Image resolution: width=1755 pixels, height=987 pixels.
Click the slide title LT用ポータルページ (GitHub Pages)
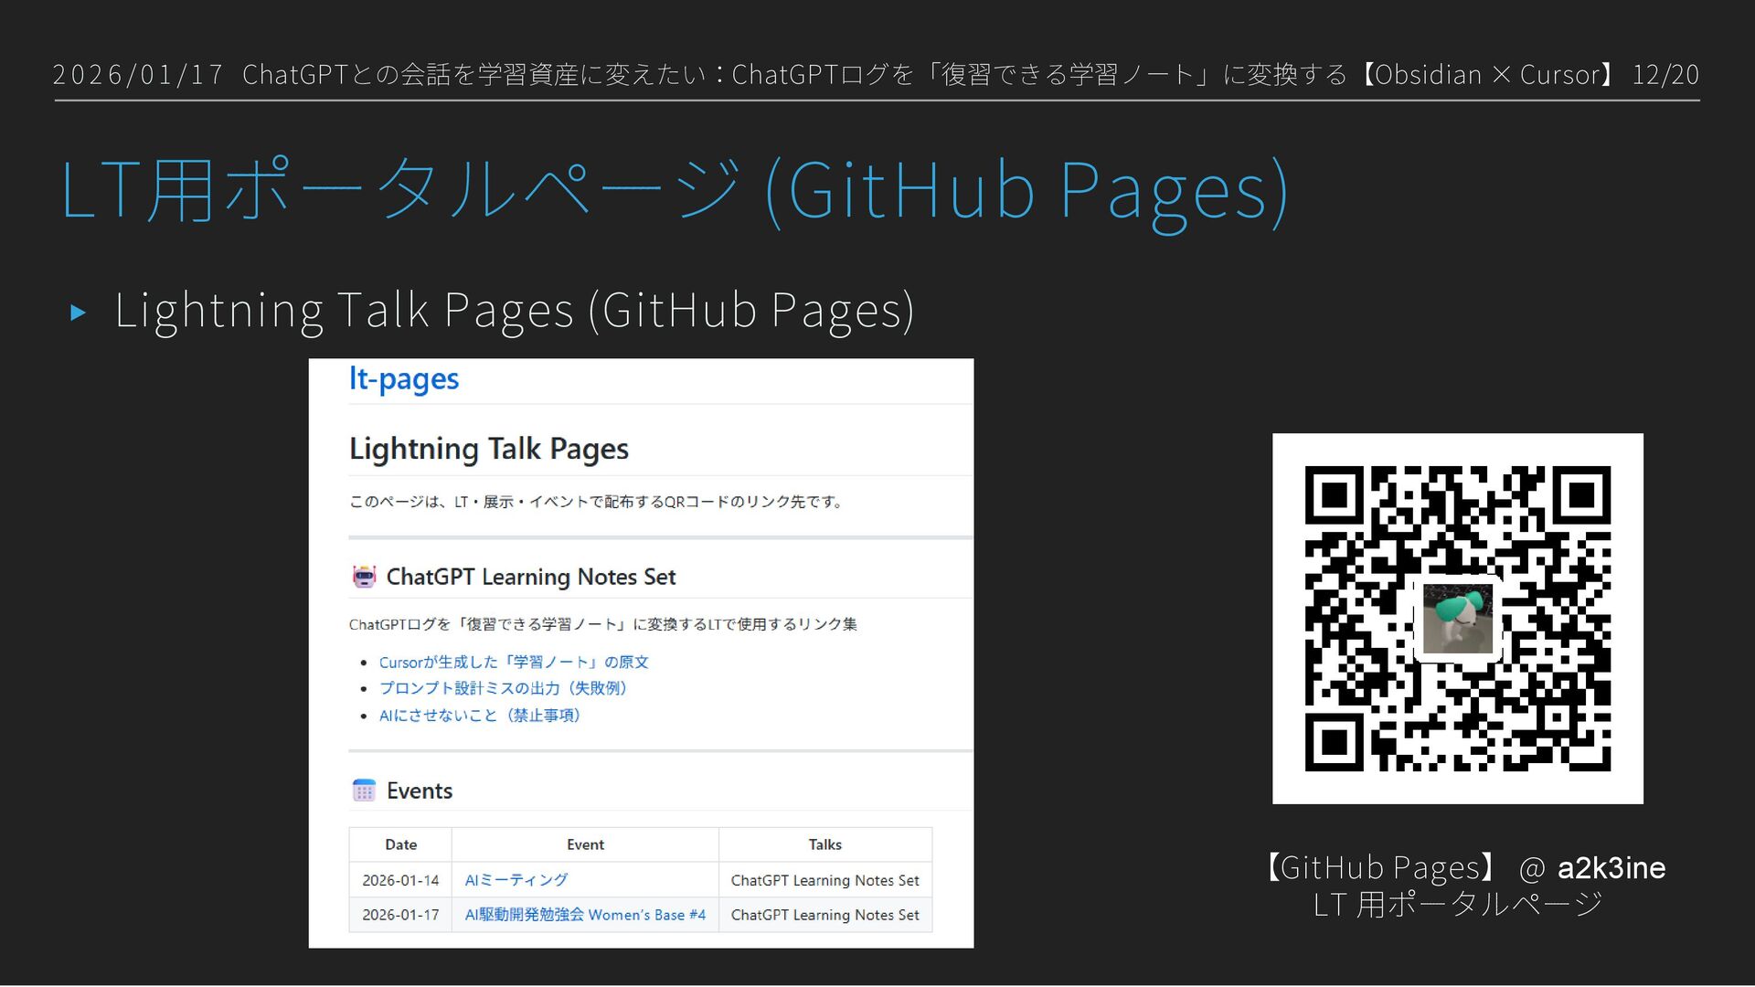click(674, 190)
